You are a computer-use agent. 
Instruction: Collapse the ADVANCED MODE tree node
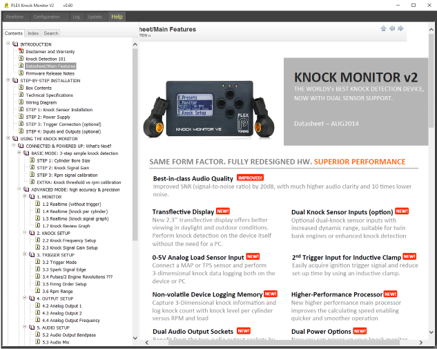click(x=19, y=189)
